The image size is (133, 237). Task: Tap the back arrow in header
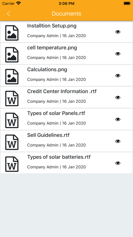pos(8,14)
